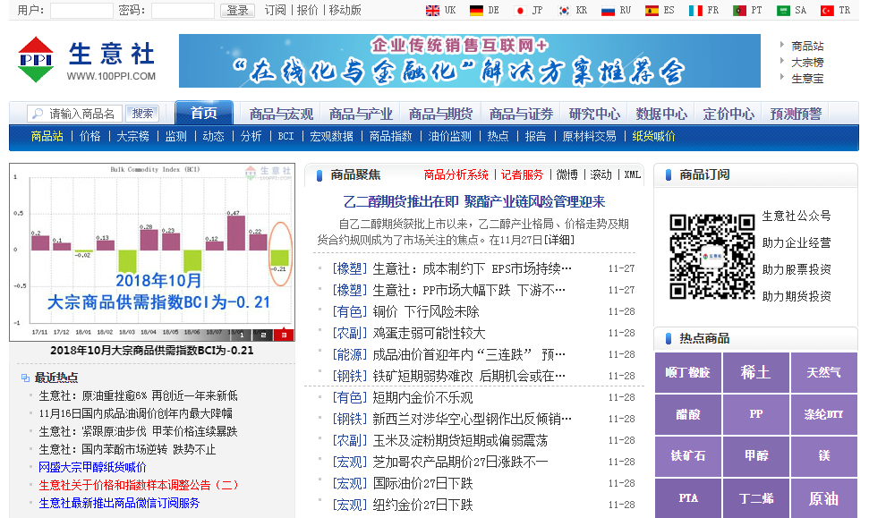Focus the 密码 password field
The height and width of the screenshot is (518, 869).
tap(183, 11)
